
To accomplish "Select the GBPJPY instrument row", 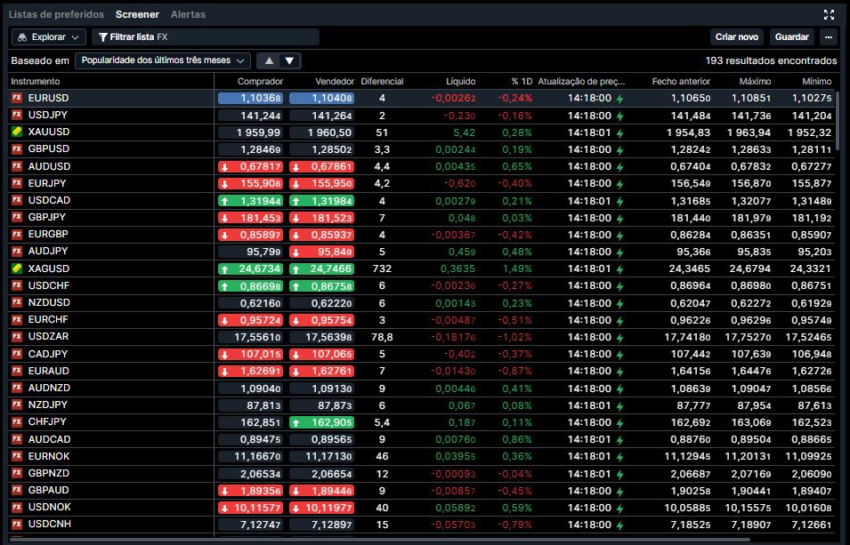I will (x=423, y=218).
